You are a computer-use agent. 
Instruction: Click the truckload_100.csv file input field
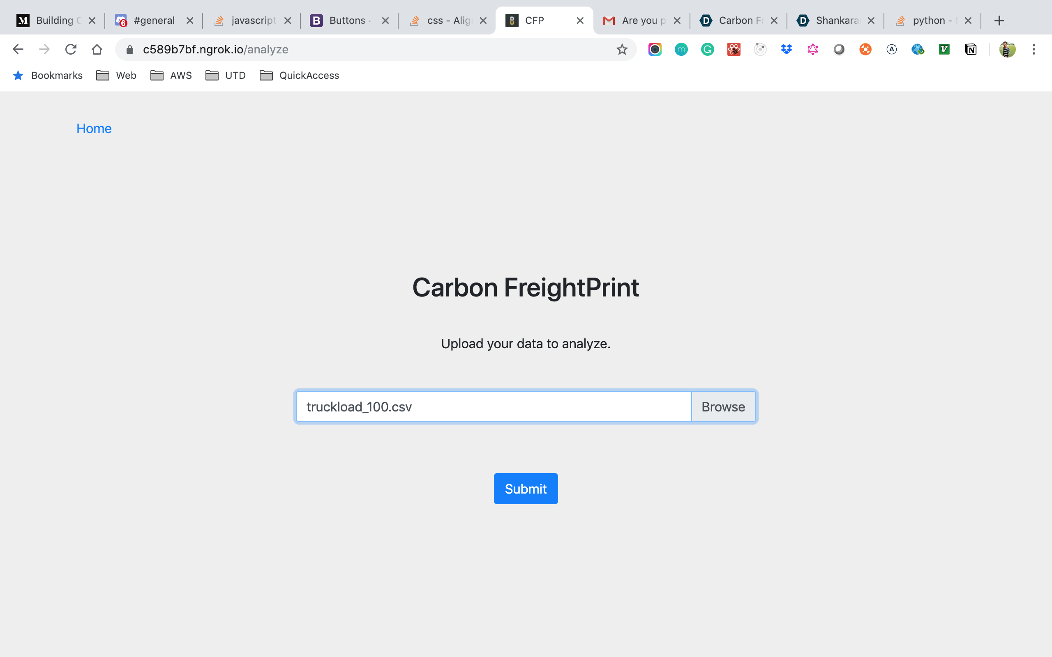(x=494, y=407)
